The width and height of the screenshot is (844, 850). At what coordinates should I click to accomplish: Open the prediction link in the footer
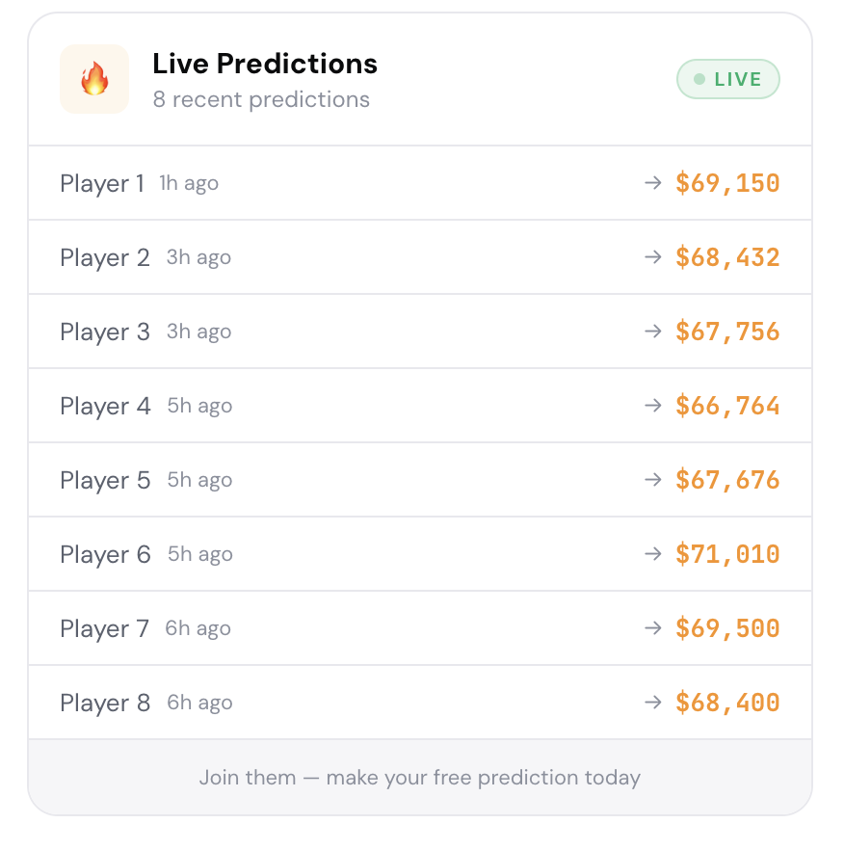[x=420, y=778]
